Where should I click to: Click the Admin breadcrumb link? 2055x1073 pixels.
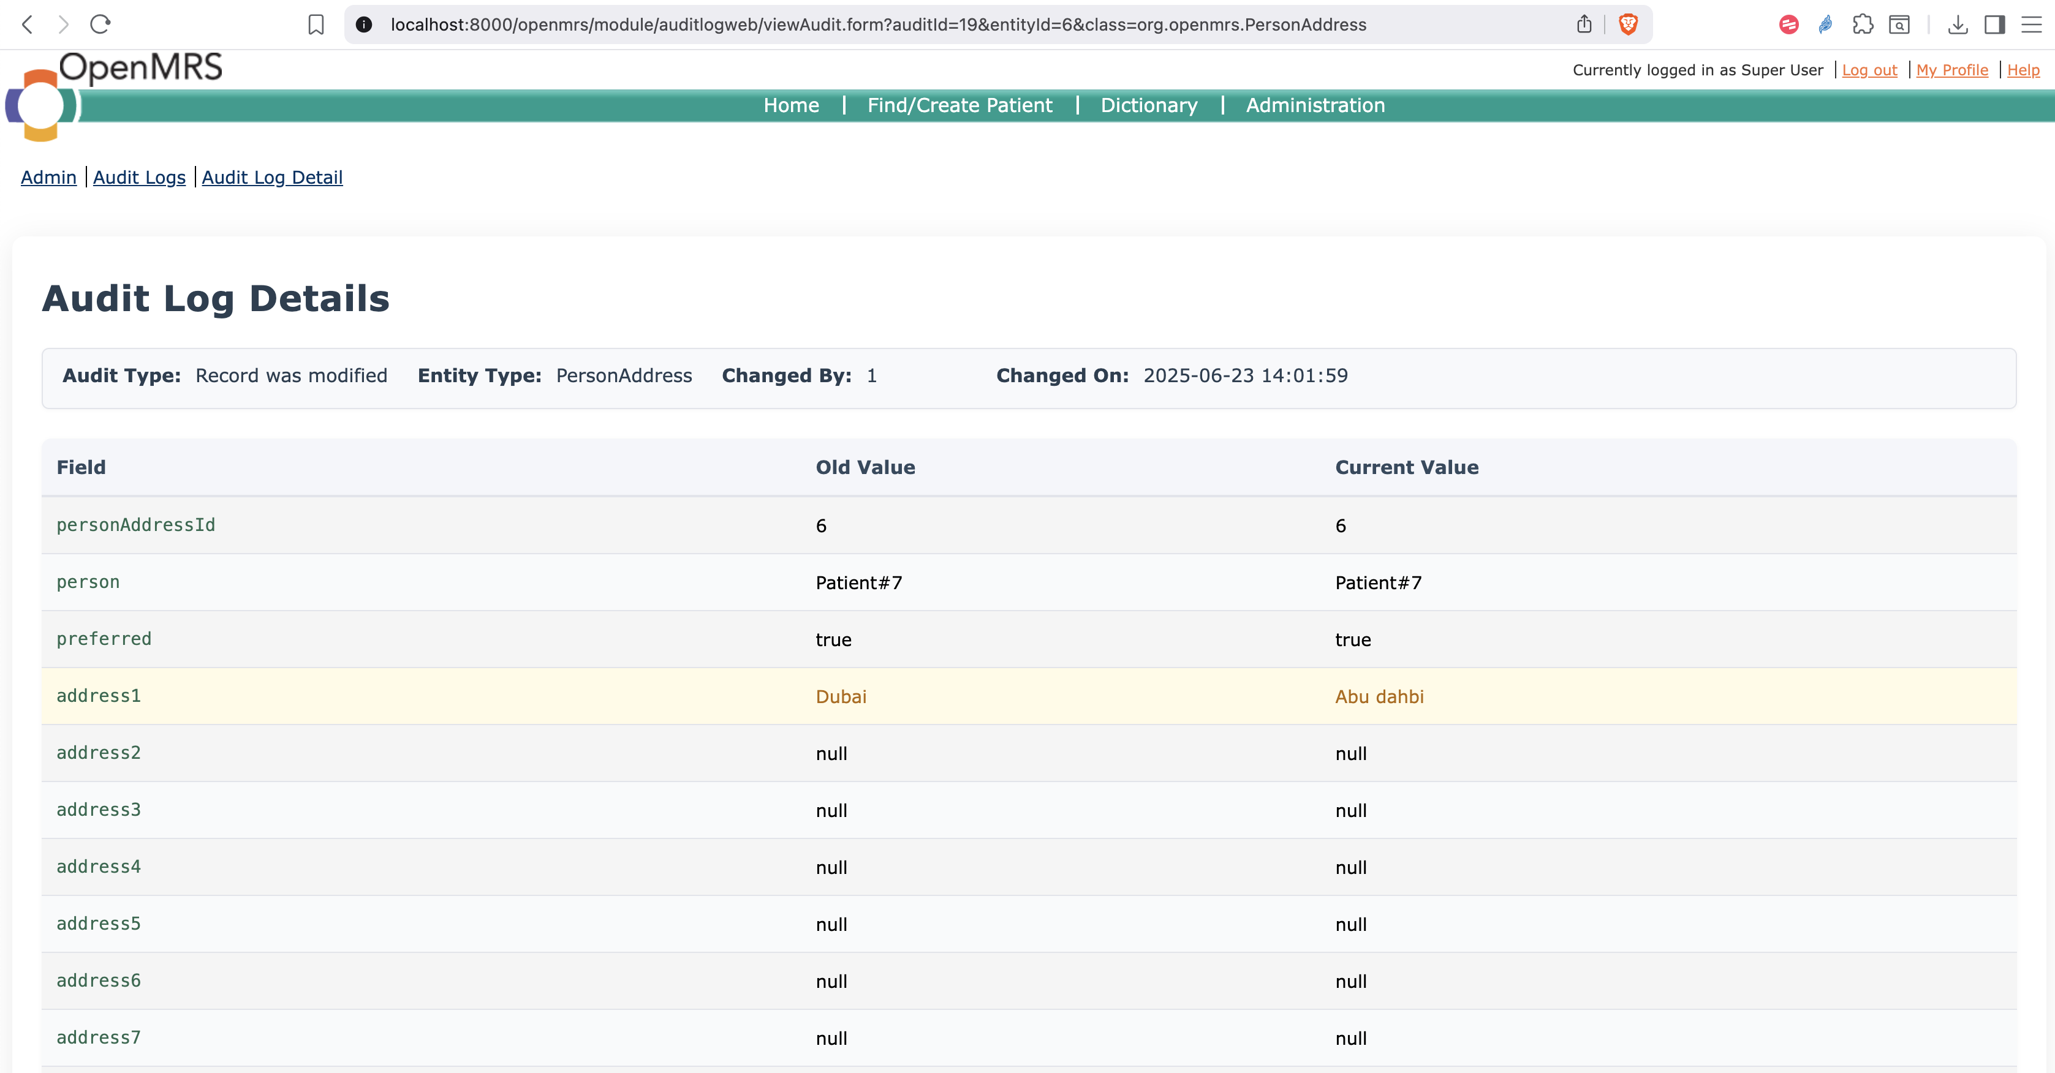pos(48,177)
